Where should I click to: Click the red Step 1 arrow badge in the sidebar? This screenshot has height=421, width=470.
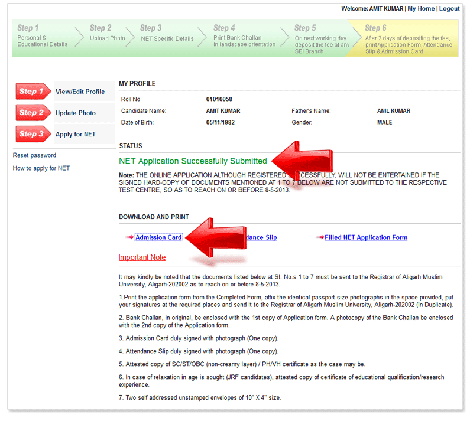[32, 92]
